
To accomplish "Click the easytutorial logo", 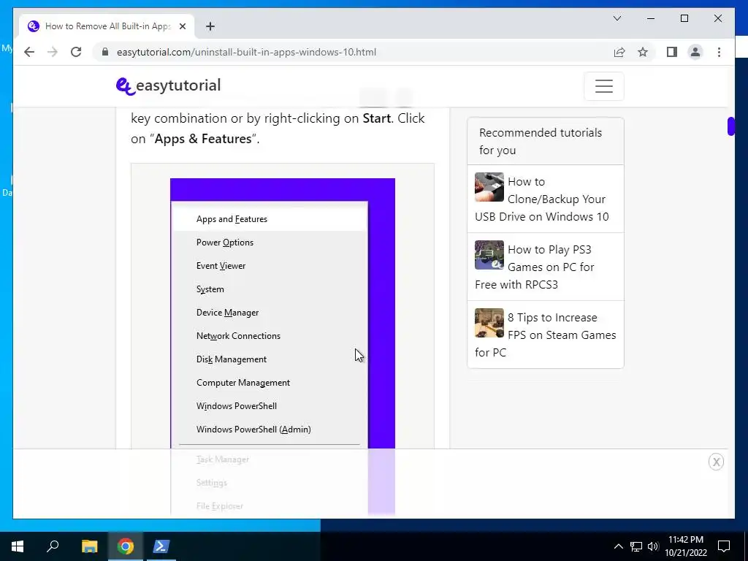I will pyautogui.click(x=169, y=86).
